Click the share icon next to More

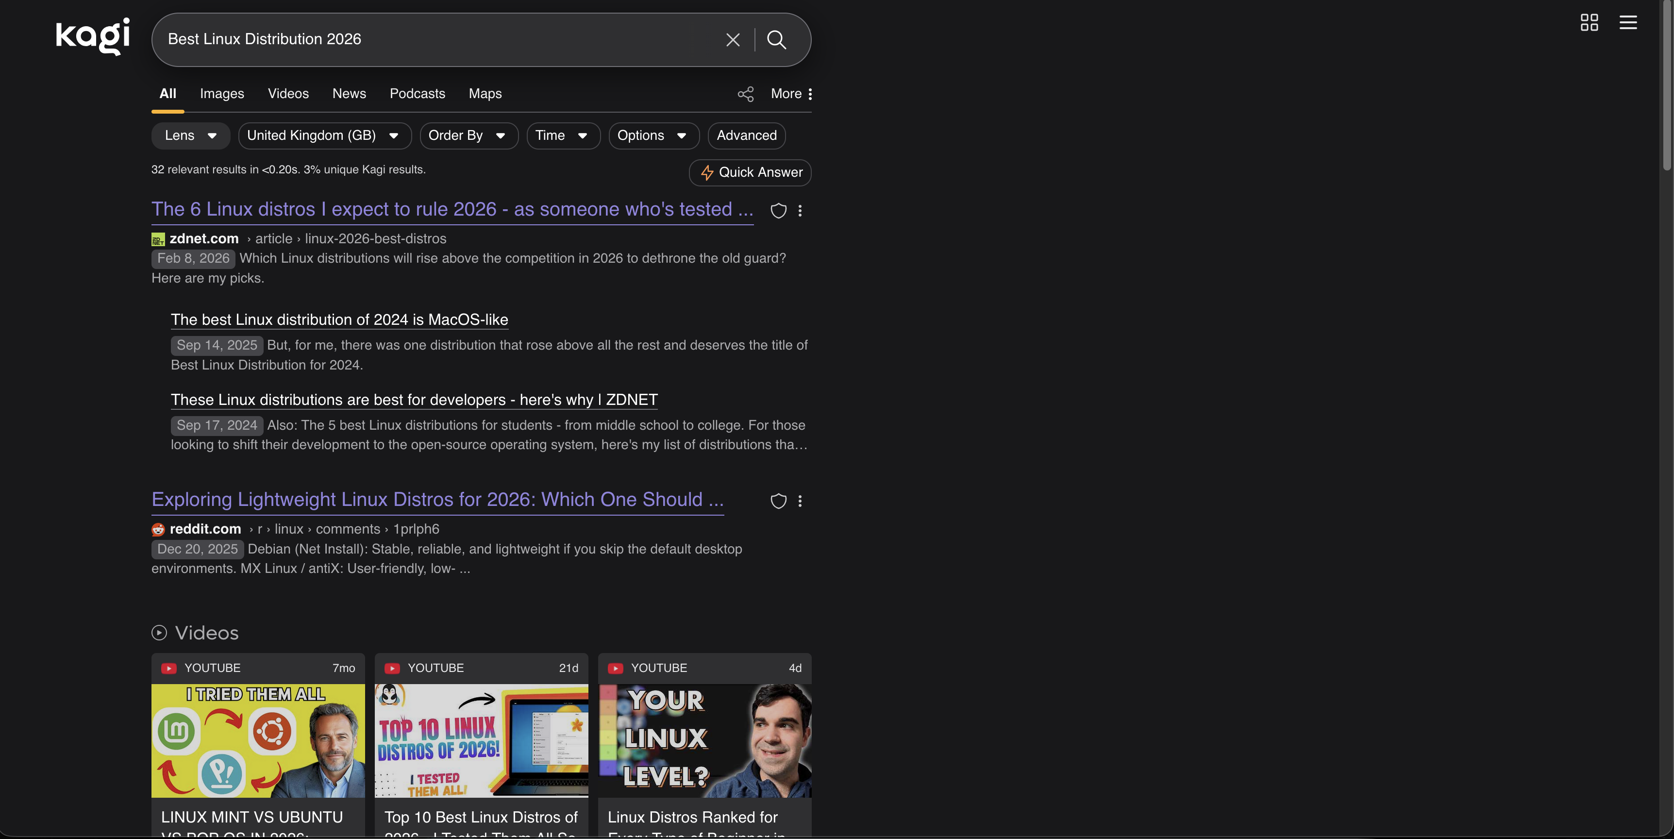pyautogui.click(x=745, y=94)
